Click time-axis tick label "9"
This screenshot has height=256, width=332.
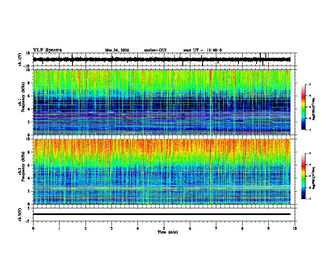(x=268, y=228)
